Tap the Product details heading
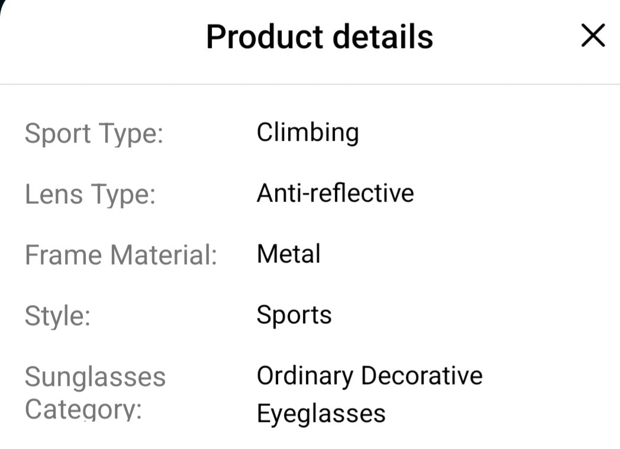Image resolution: width=620 pixels, height=449 pixels. [x=319, y=37]
